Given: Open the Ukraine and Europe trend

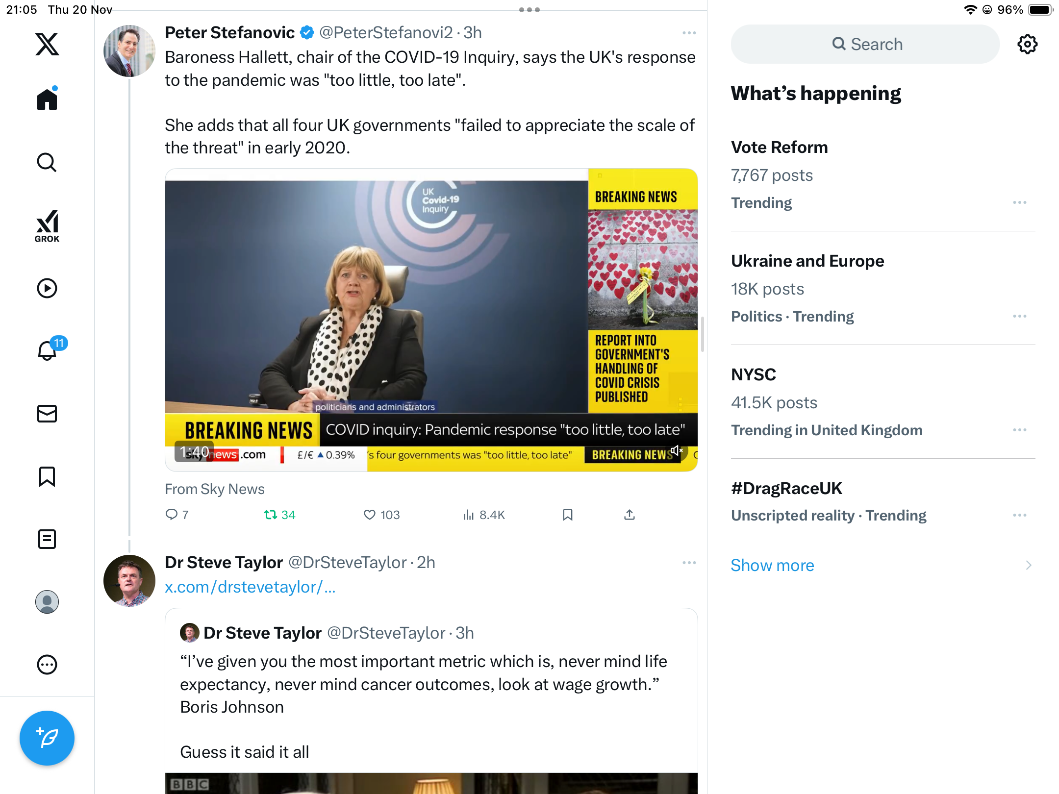Looking at the screenshot, I should [x=807, y=261].
